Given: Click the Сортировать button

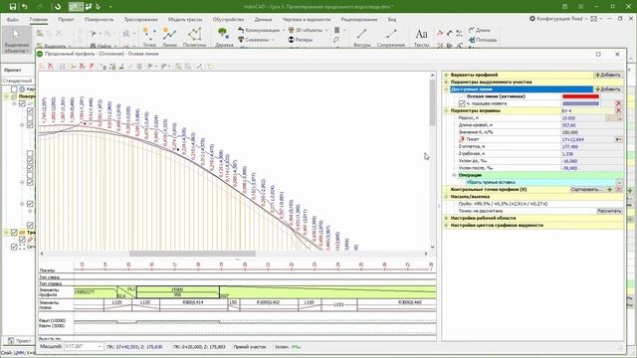Looking at the screenshot, I should click(x=586, y=190).
